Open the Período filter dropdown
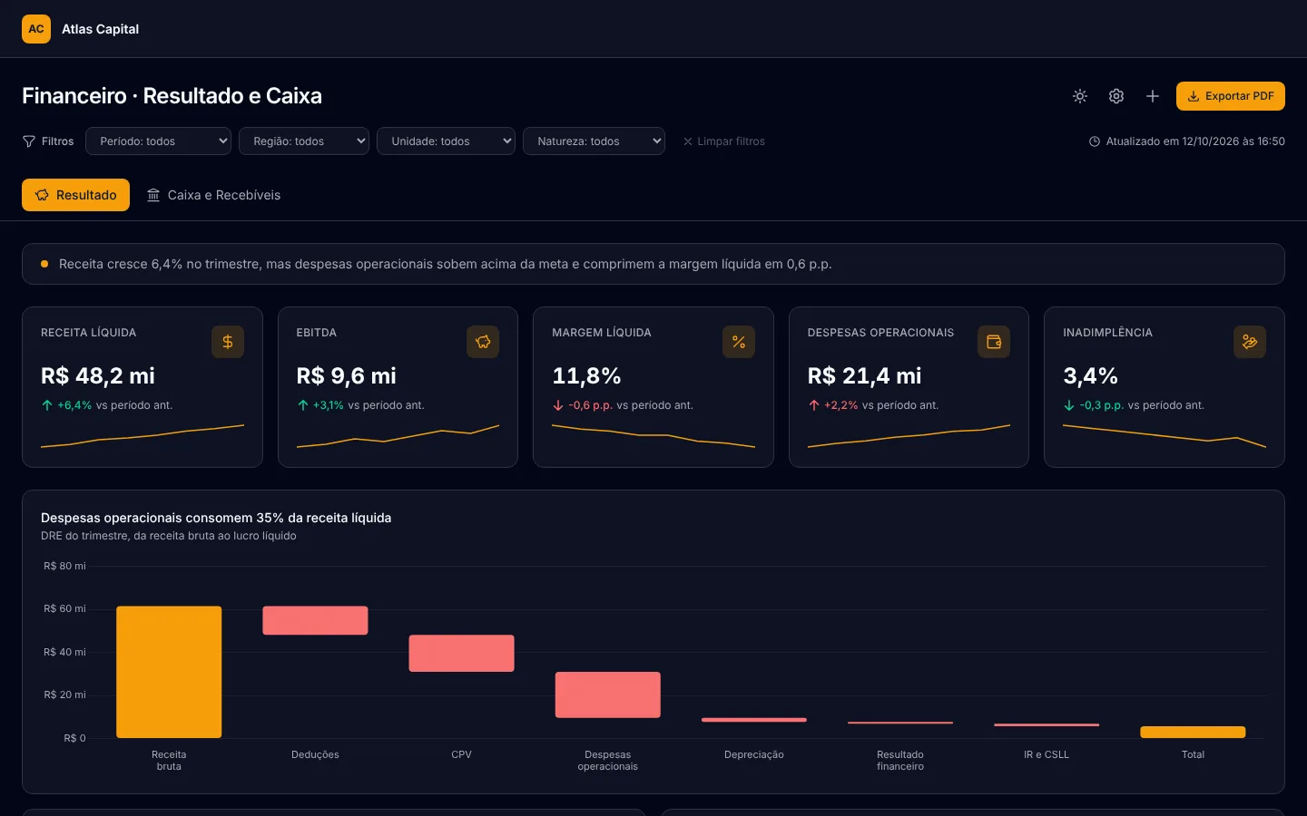Viewport: 1307px width, 816px height. (159, 141)
